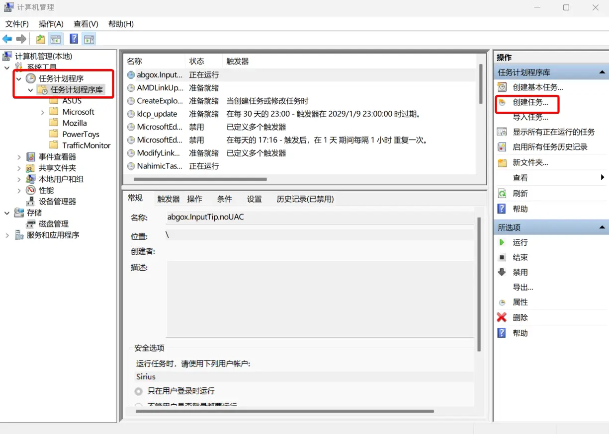
Task: Collapse the 存储 tree node
Action: point(7,213)
